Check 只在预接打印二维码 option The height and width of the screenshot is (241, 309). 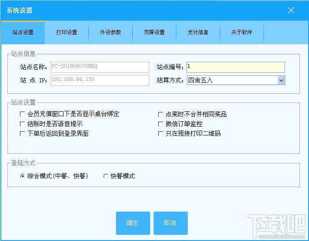point(161,134)
